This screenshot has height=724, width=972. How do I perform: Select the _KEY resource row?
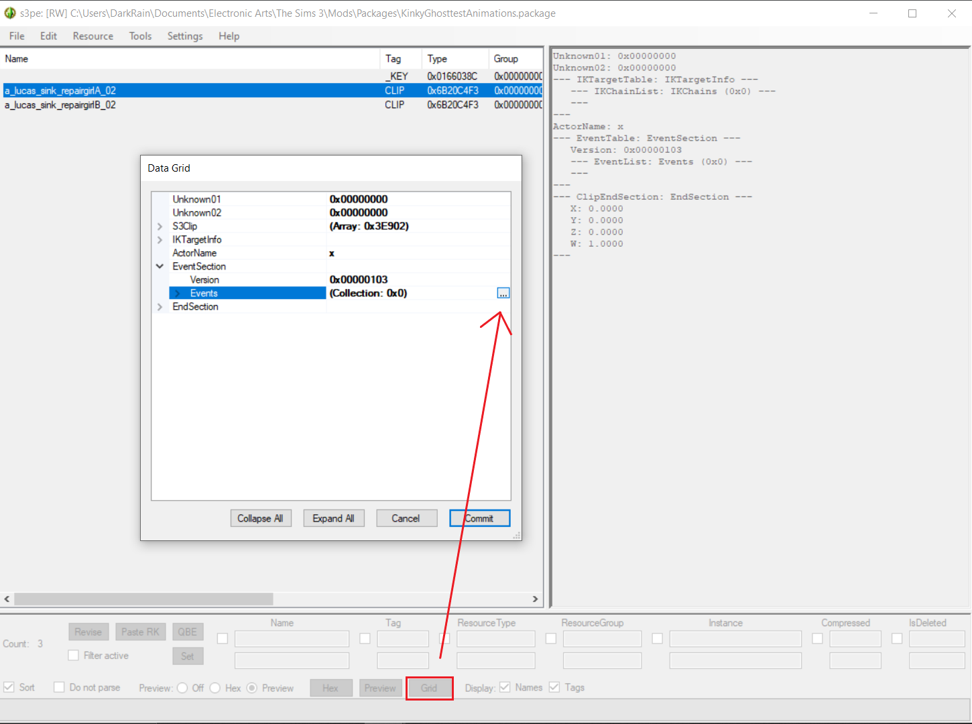pos(271,76)
